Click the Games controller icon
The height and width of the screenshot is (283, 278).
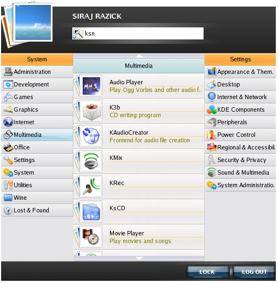click(x=8, y=97)
